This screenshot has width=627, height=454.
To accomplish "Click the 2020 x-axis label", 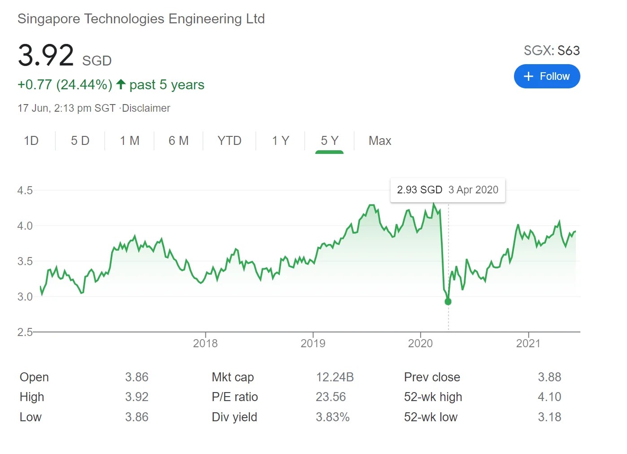I will coord(420,344).
